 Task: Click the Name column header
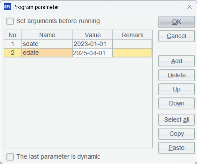click(x=47, y=35)
